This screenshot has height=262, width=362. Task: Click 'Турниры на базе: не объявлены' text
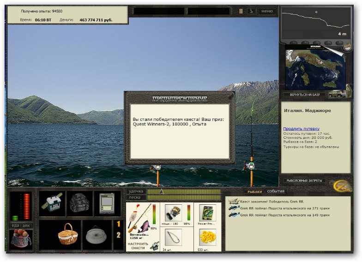[311, 147]
